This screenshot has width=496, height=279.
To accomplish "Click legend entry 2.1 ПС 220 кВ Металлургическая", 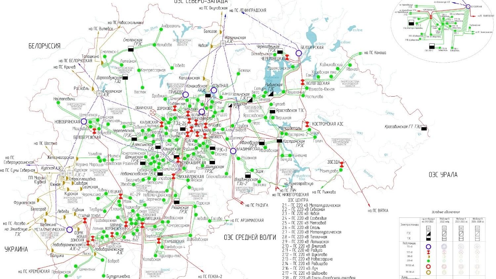I will click(x=311, y=205).
